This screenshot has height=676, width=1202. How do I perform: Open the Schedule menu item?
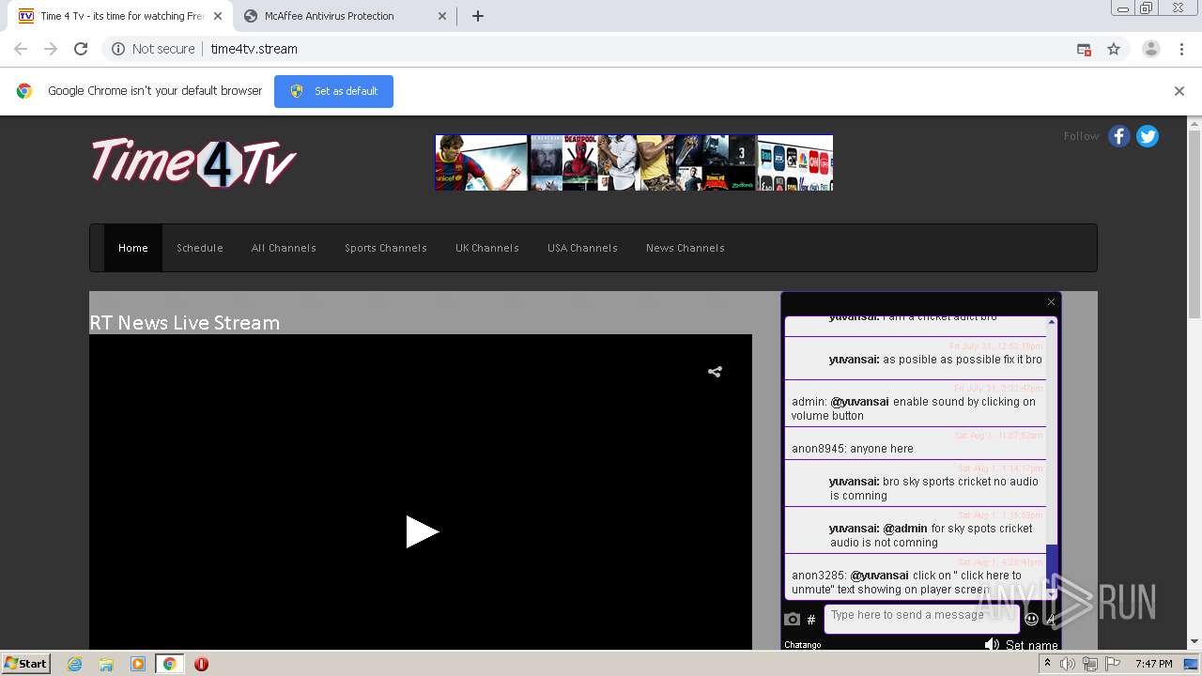(200, 248)
